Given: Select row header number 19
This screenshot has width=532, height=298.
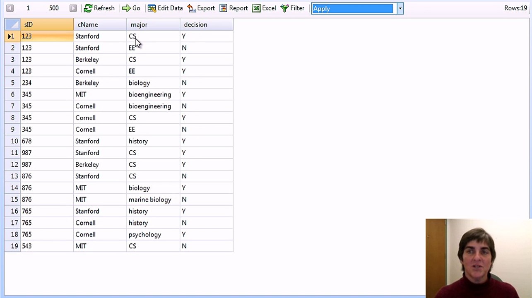Looking at the screenshot, I should coord(12,246).
